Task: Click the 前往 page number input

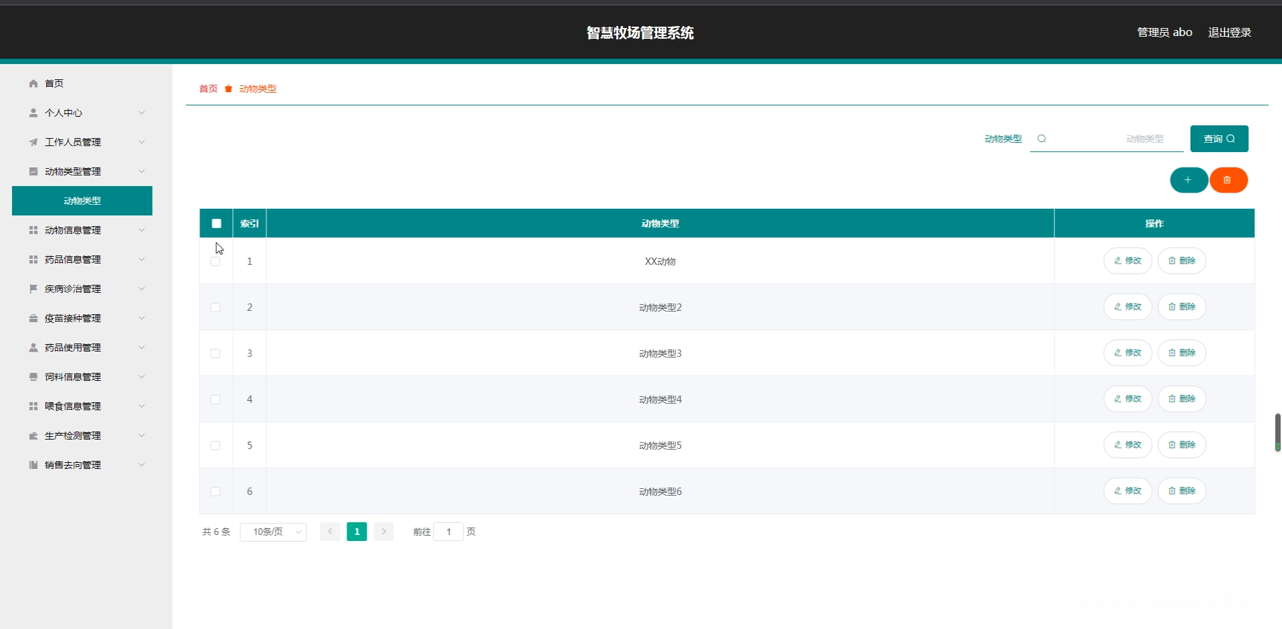Action: tap(449, 532)
